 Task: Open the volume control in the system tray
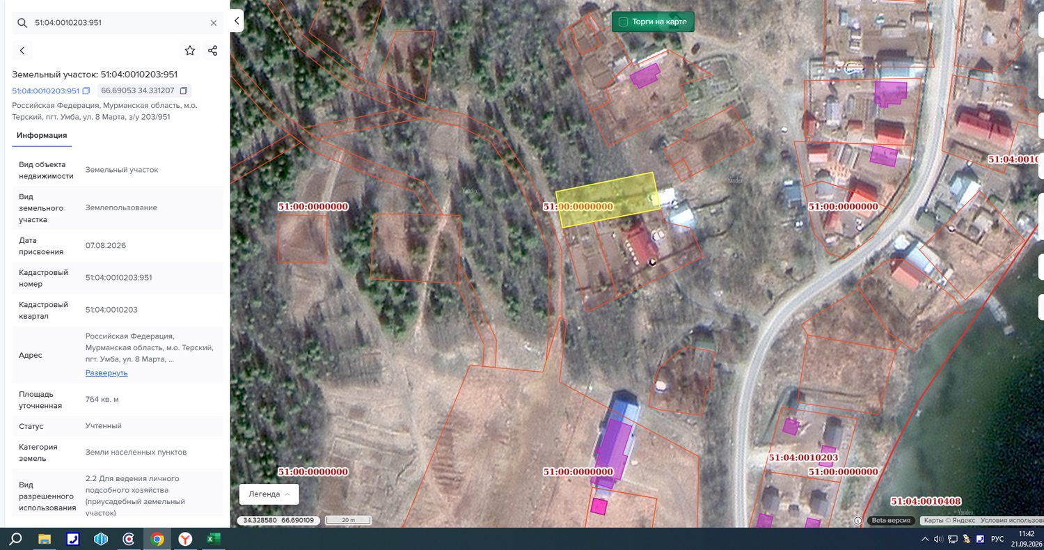tap(938, 540)
